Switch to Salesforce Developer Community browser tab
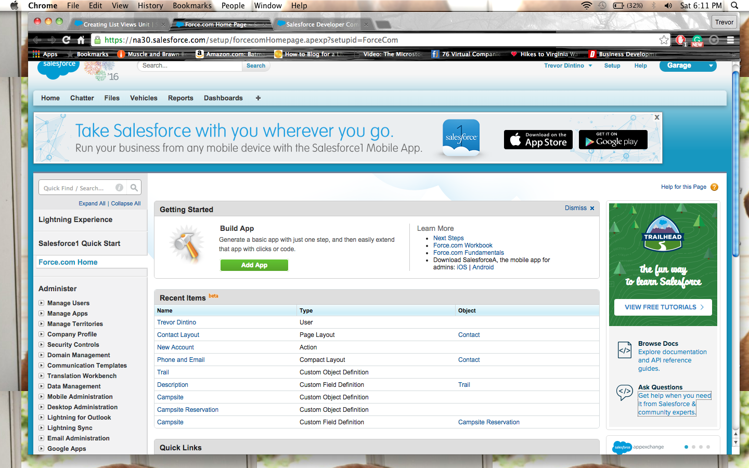Image resolution: width=749 pixels, height=468 pixels. tap(323, 24)
